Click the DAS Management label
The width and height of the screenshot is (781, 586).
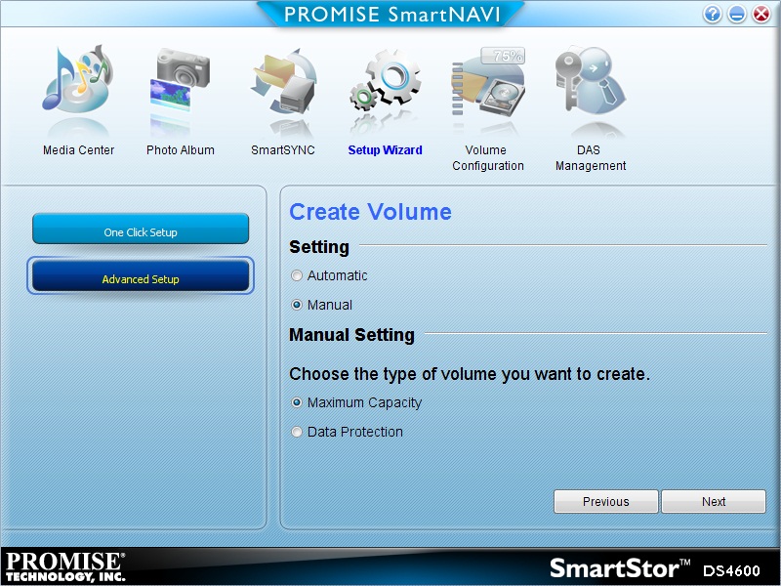(591, 158)
